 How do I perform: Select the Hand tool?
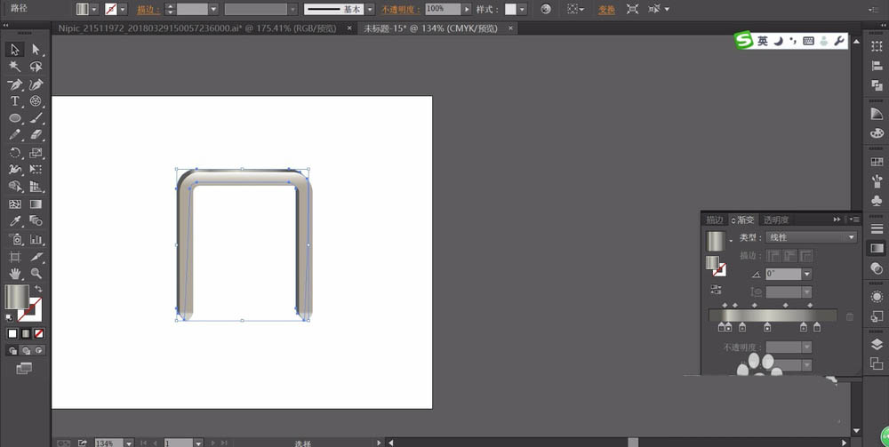[15, 274]
